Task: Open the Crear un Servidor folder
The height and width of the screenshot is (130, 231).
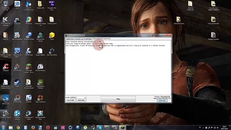Action: (213, 21)
